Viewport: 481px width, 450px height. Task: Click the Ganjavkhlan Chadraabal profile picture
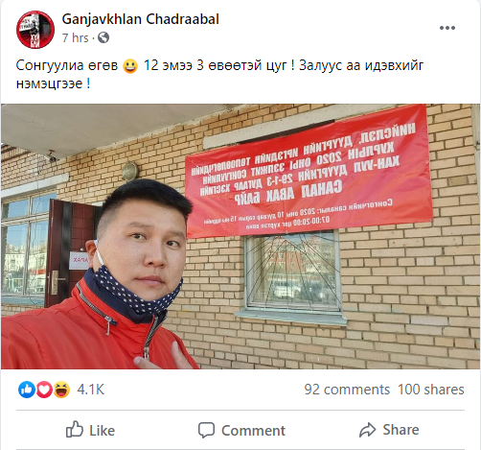pyautogui.click(x=35, y=30)
